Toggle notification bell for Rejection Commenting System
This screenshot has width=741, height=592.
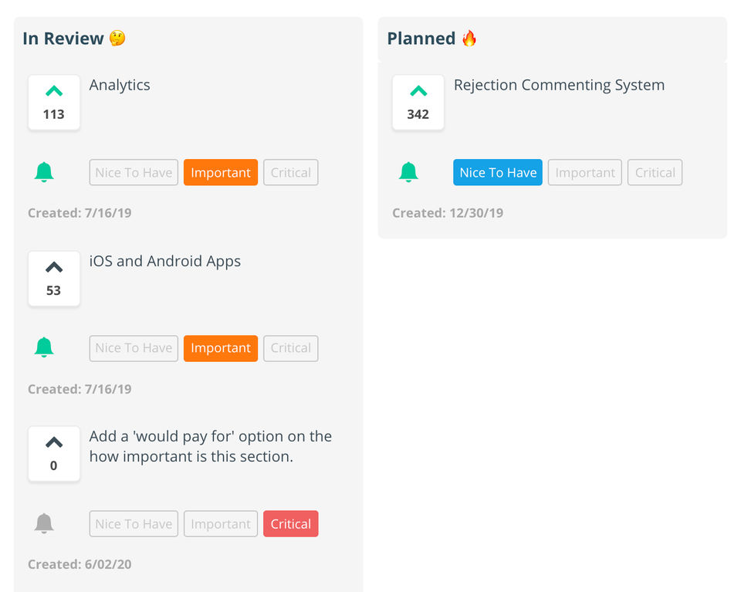pos(408,172)
